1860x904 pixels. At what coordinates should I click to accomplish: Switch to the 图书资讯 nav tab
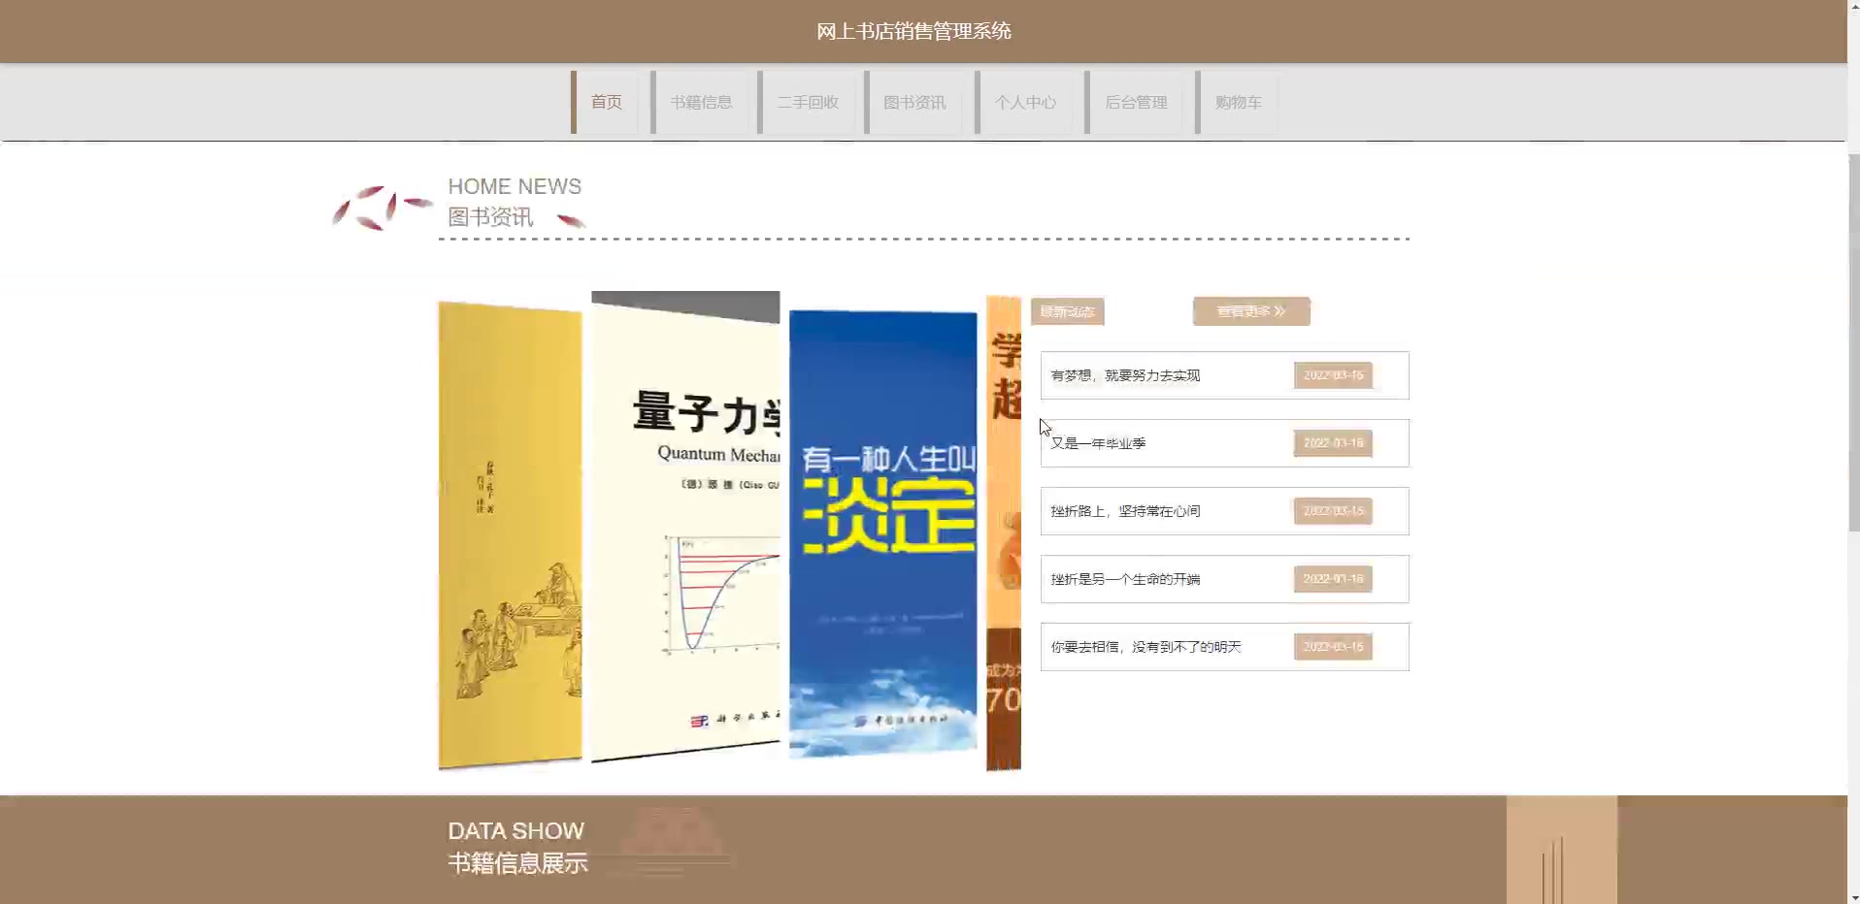tap(913, 102)
